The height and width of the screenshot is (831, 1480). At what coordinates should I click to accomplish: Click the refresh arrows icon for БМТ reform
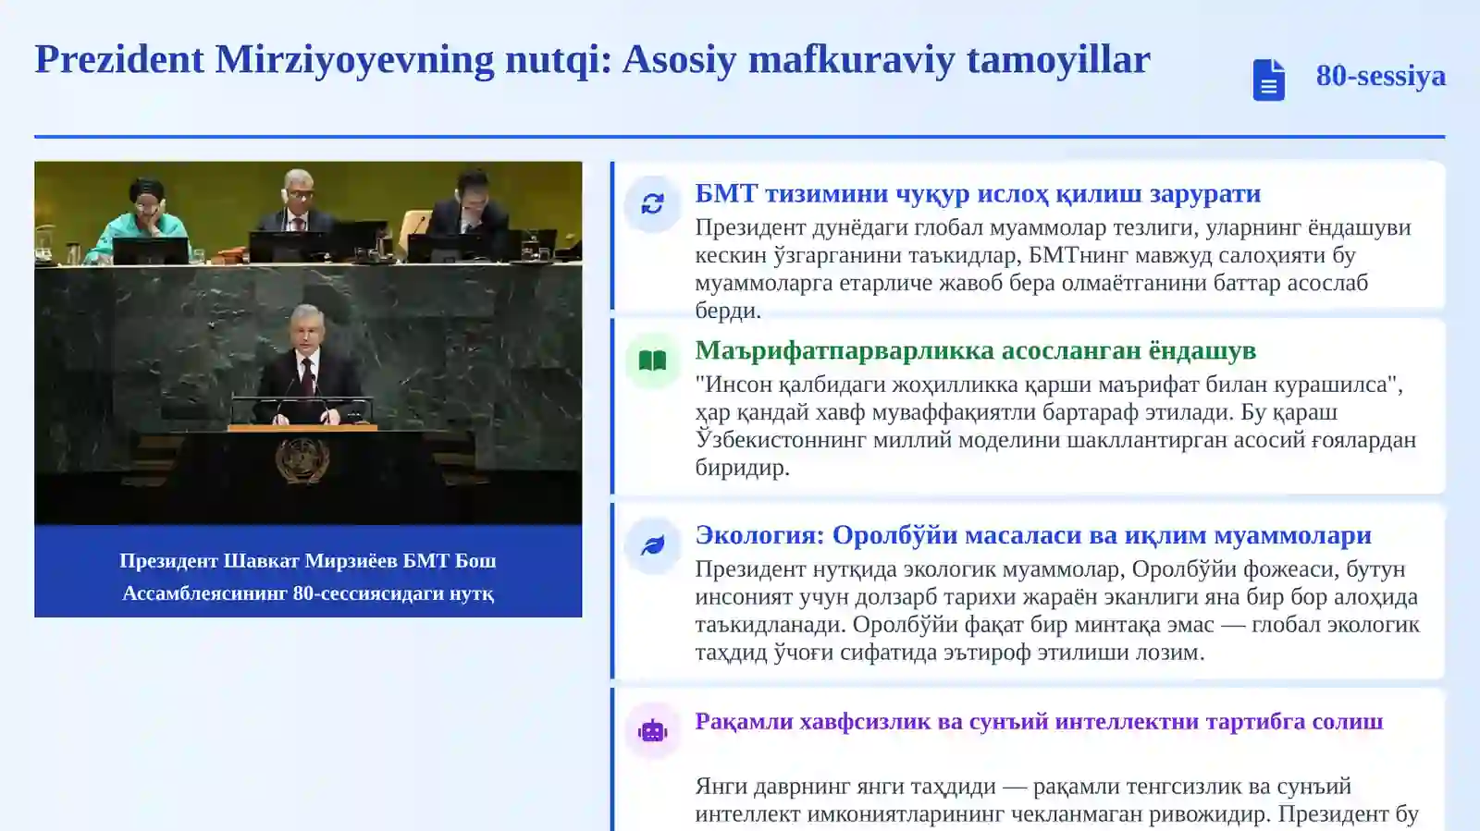point(652,203)
